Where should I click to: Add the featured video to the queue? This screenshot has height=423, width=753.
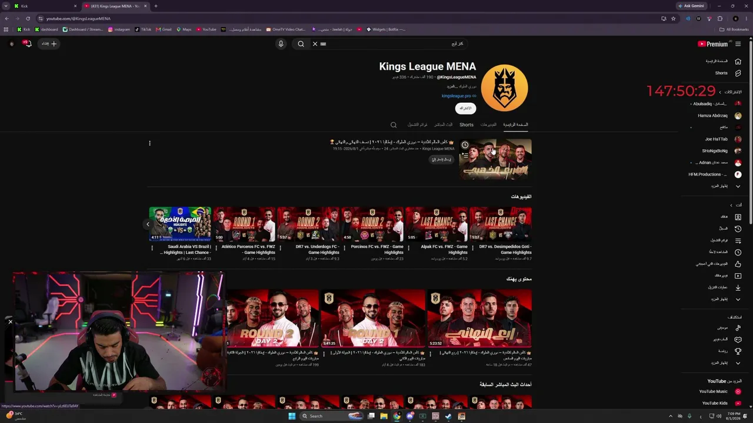click(465, 155)
